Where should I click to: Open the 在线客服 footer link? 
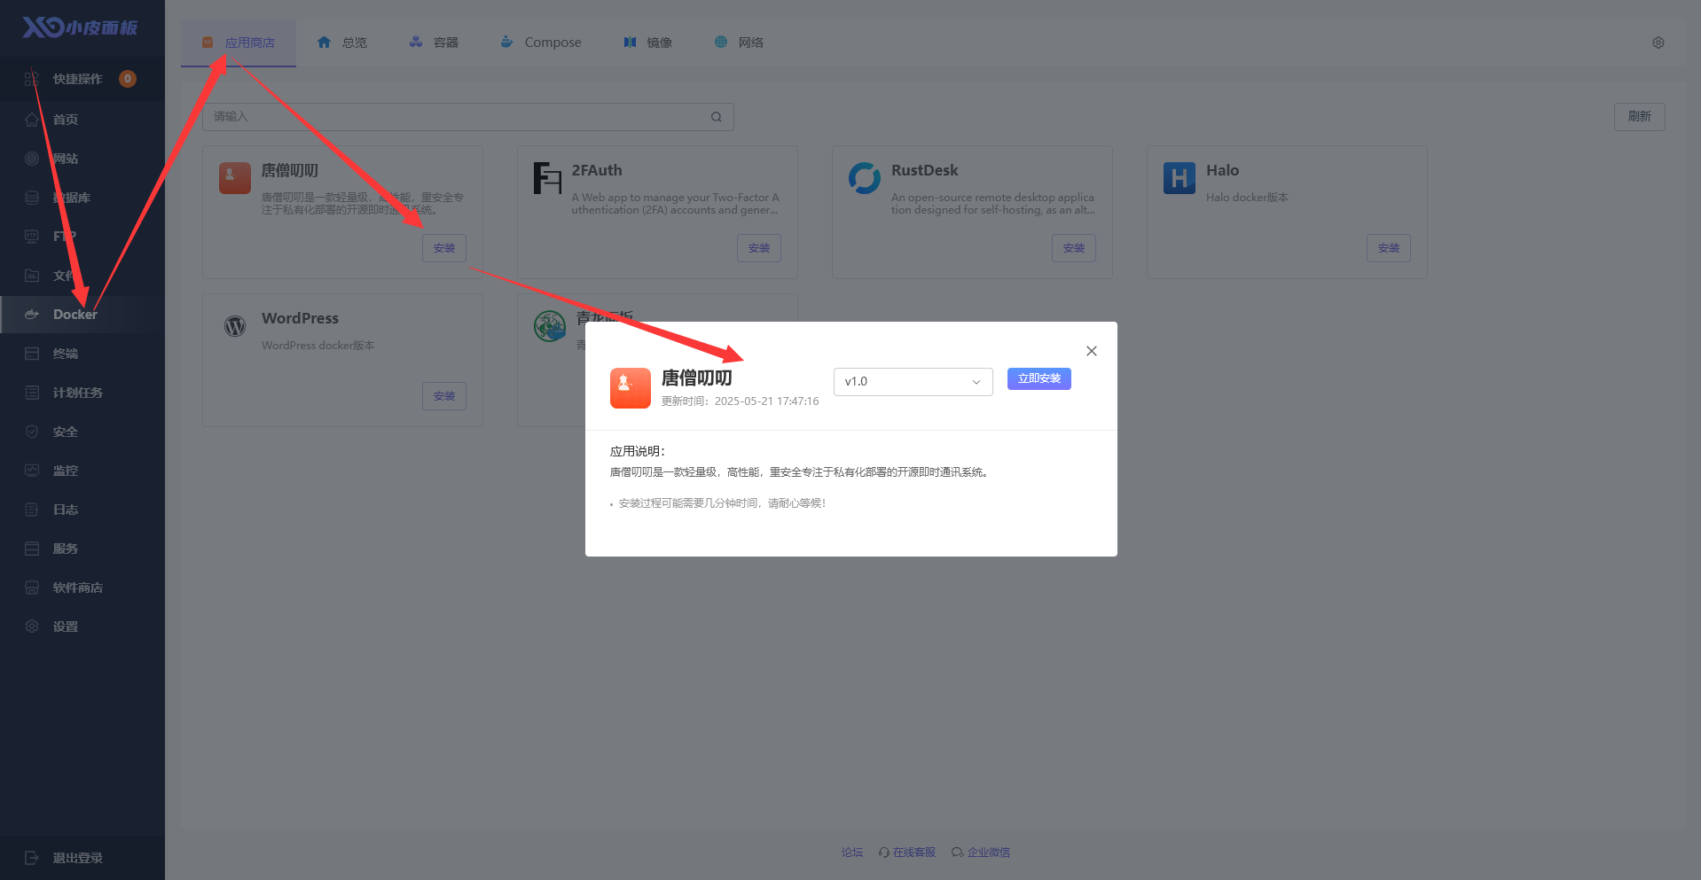point(907,853)
